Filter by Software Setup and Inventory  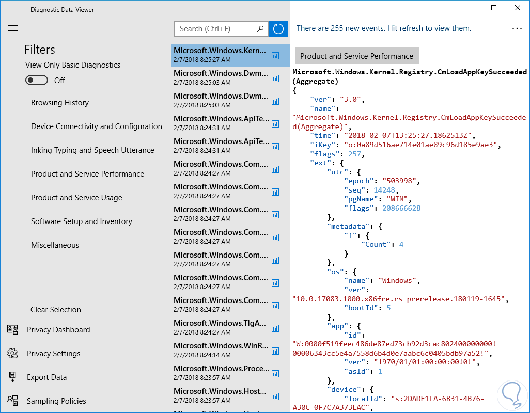(x=82, y=221)
